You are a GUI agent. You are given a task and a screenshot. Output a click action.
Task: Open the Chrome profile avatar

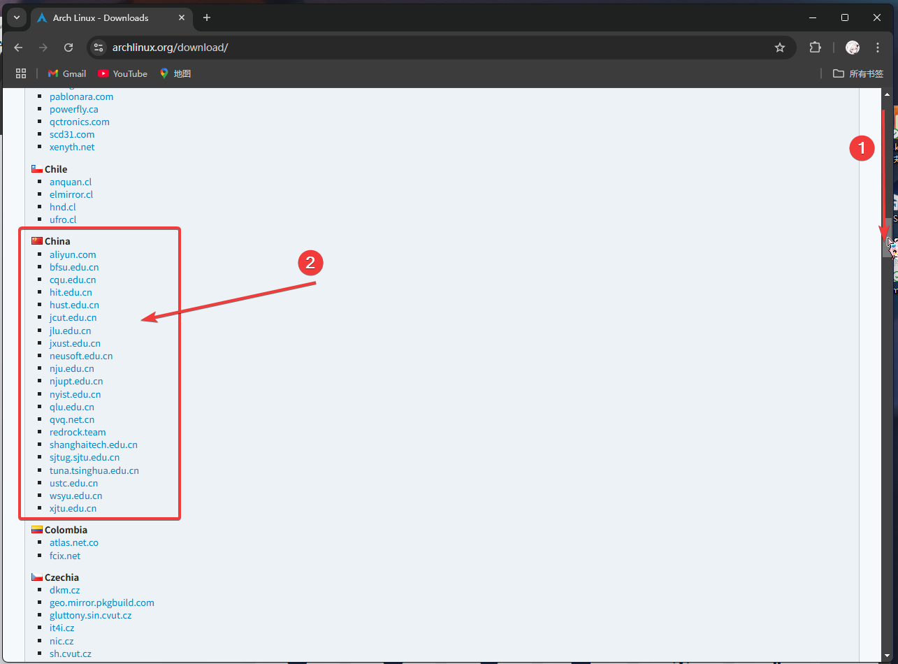(x=852, y=48)
